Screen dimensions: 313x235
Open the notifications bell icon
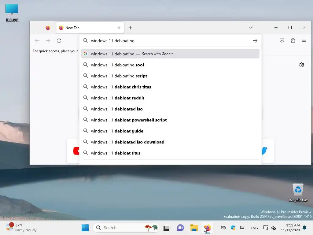coord(304,228)
